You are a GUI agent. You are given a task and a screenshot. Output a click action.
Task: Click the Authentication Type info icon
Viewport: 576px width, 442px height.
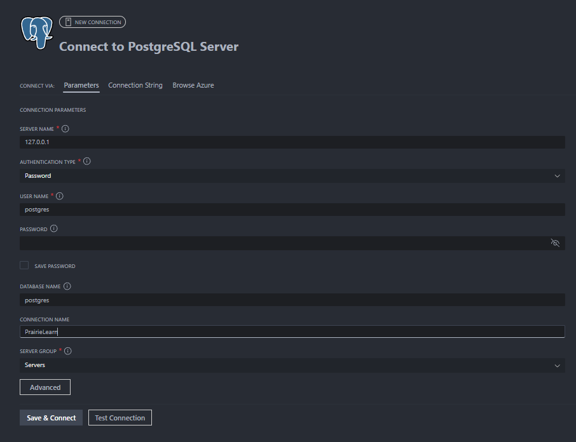pyautogui.click(x=87, y=161)
